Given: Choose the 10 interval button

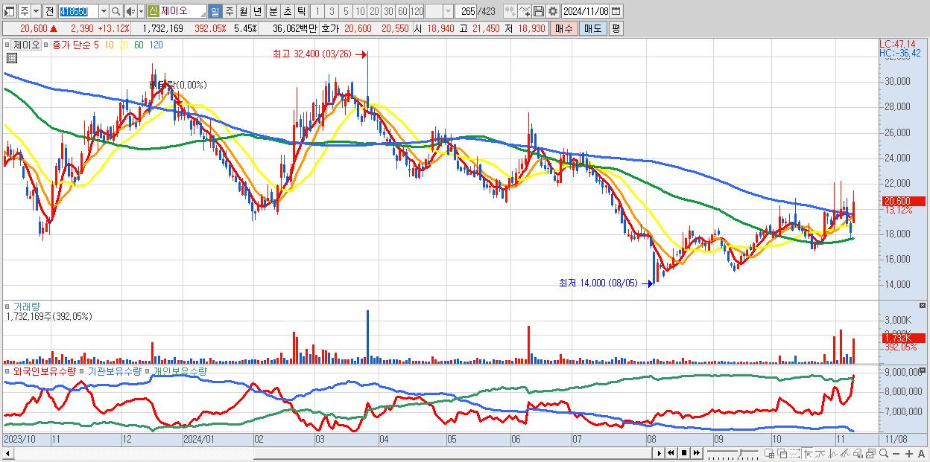Looking at the screenshot, I should pyautogui.click(x=360, y=12).
